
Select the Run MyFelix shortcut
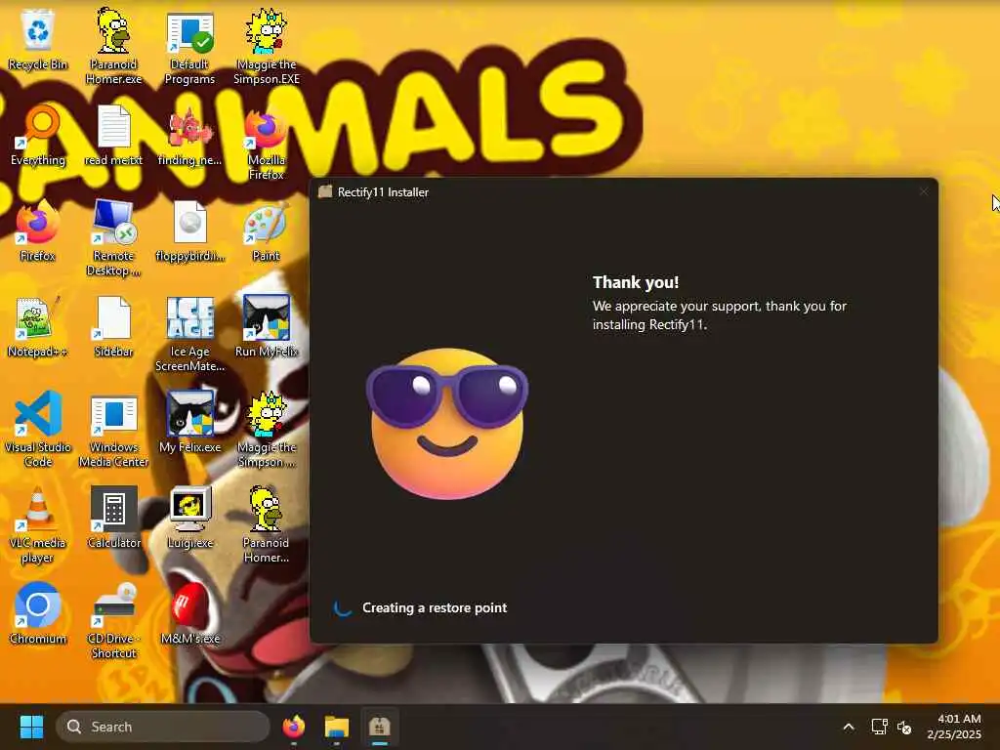pyautogui.click(x=267, y=326)
